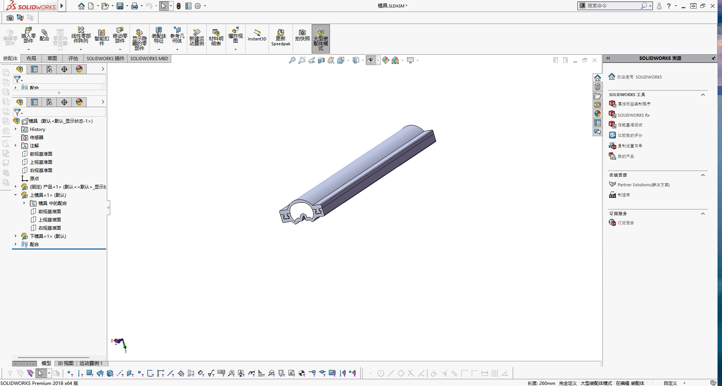
Task: Open the Design Library task pane icon
Action: (x=598, y=87)
